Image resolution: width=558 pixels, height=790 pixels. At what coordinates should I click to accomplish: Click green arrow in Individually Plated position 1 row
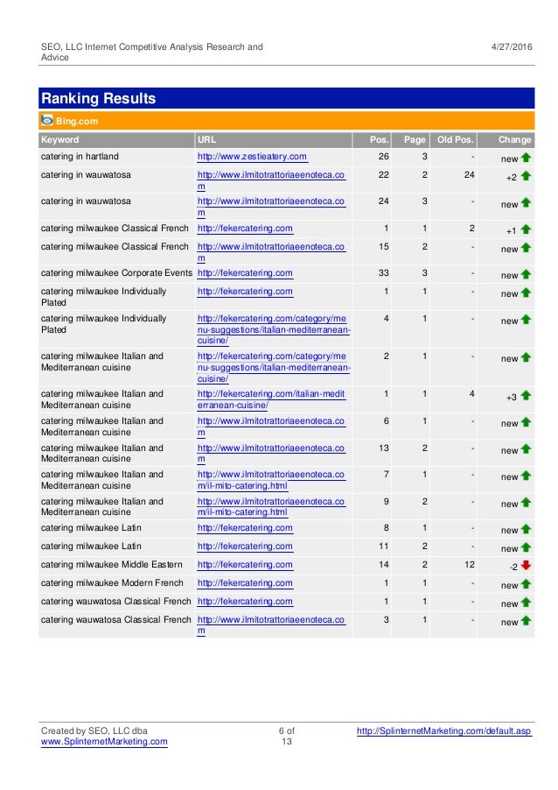coord(527,293)
